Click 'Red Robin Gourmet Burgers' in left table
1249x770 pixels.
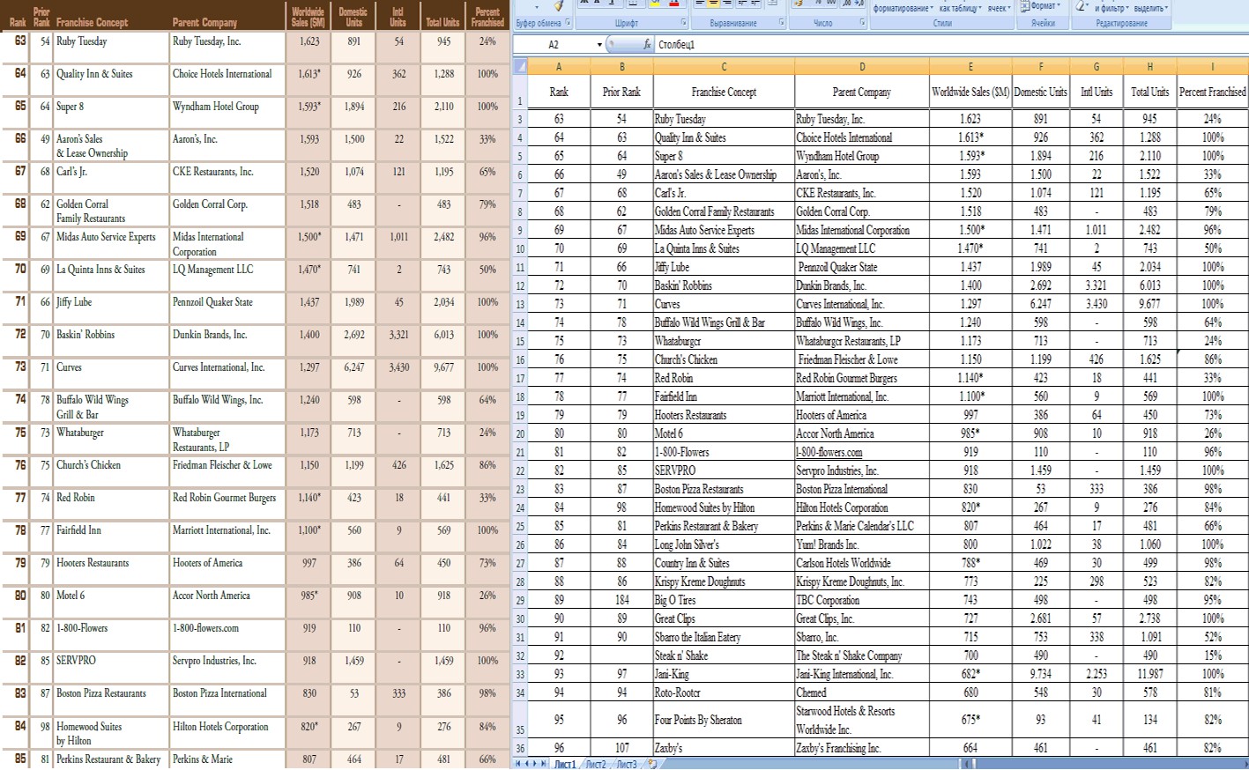tap(224, 498)
